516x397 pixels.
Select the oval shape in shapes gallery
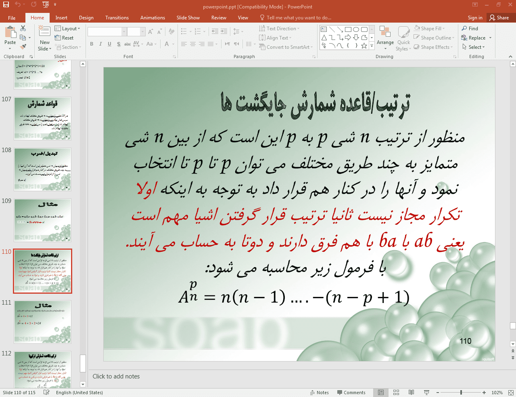coord(356,29)
